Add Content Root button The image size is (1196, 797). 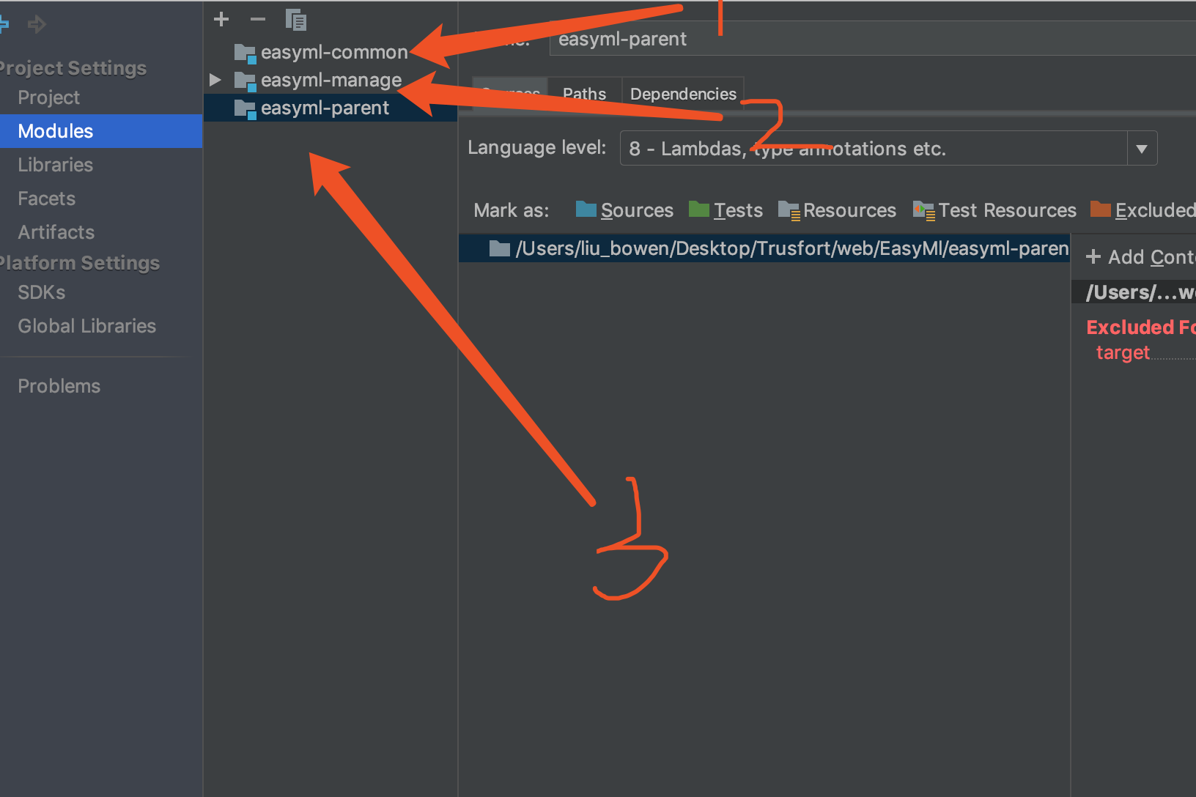pos(1140,257)
